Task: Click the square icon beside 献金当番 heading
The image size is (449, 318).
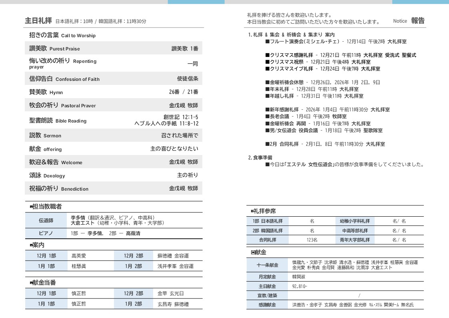Action: click(31, 283)
